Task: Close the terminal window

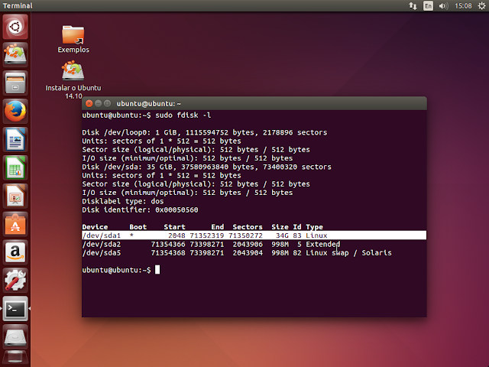Action: coord(89,103)
